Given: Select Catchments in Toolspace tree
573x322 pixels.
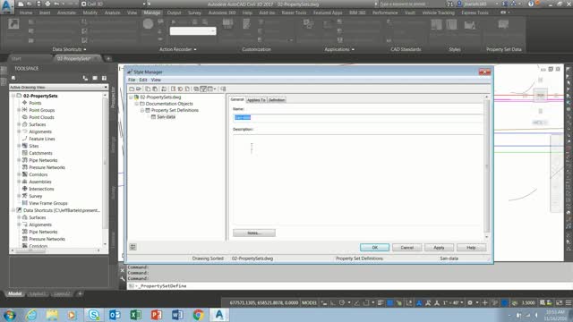Looking at the screenshot, I should [40, 153].
